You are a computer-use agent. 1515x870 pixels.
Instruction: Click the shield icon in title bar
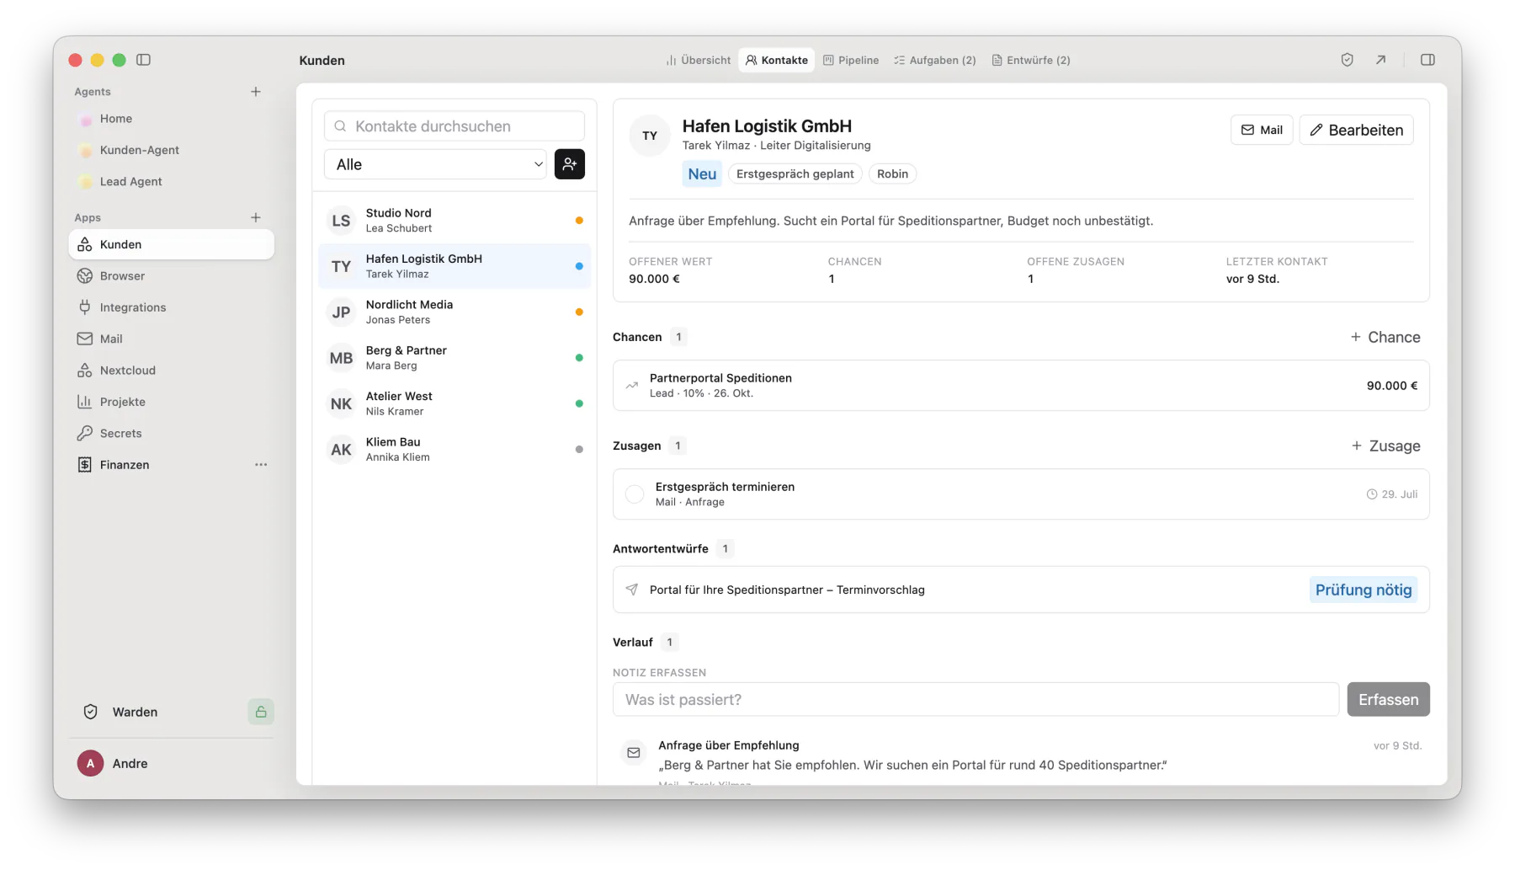click(x=1348, y=60)
